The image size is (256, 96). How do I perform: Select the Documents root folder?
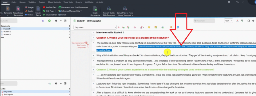pyautogui.click(x=35, y=26)
